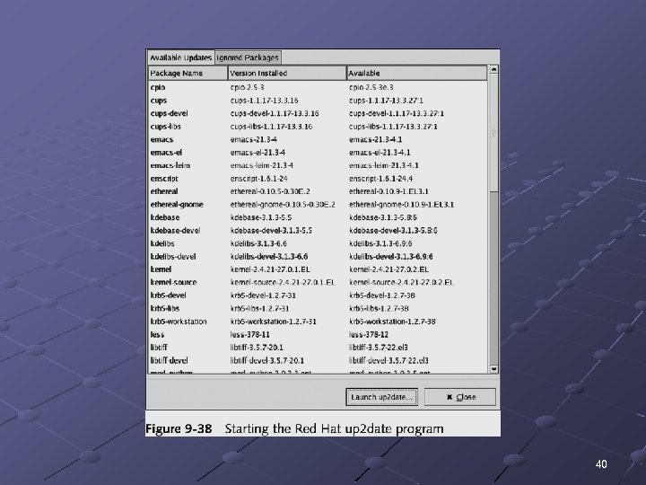Select the cups-libs package name
The width and height of the screenshot is (646, 485).
coord(166,127)
